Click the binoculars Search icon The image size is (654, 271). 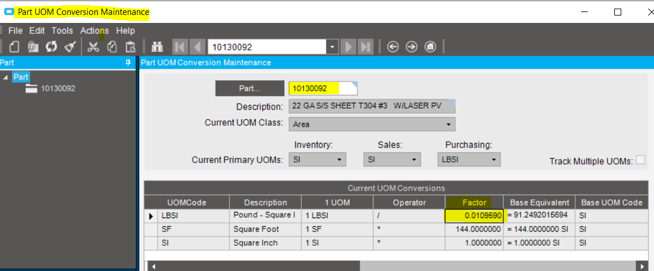[x=157, y=47]
